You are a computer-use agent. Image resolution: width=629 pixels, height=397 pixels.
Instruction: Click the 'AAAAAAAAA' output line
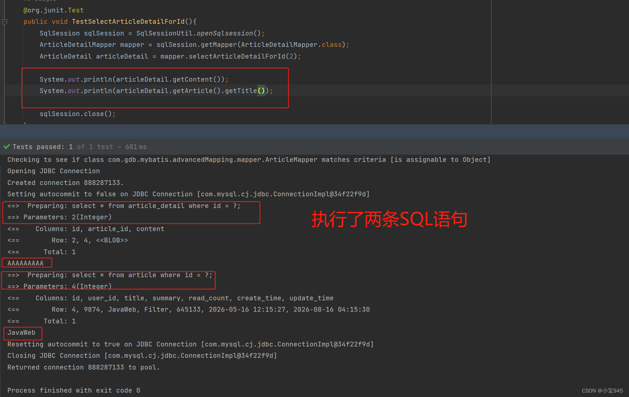click(25, 263)
